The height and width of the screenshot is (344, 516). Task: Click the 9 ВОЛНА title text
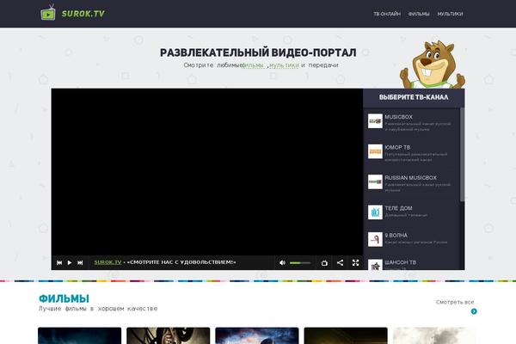(x=396, y=236)
